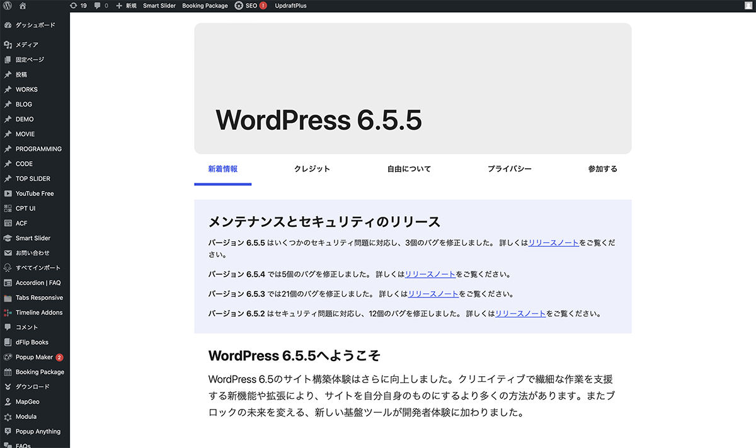Image resolution: width=756 pixels, height=448 pixels.
Task: Switch to the クレジット tab
Action: (x=312, y=169)
